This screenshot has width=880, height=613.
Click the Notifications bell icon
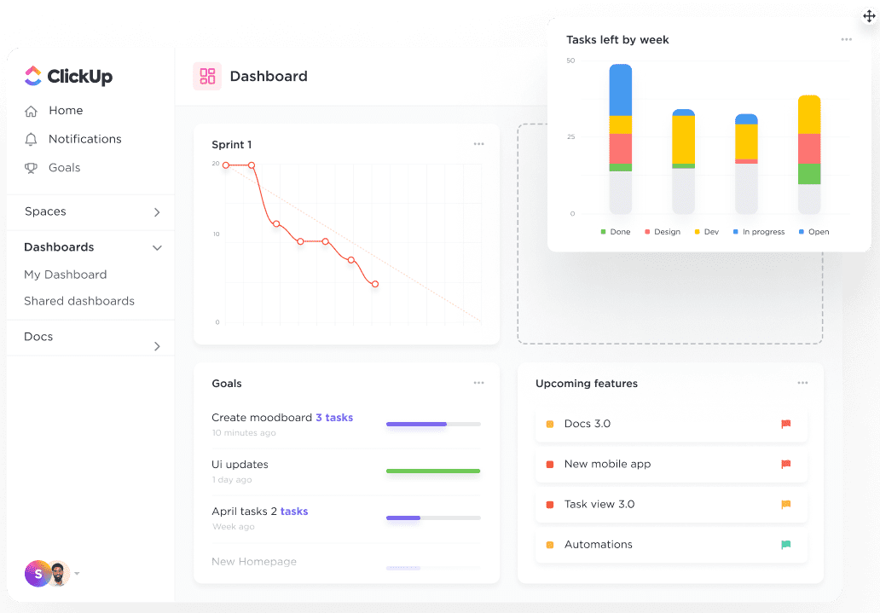(x=32, y=139)
